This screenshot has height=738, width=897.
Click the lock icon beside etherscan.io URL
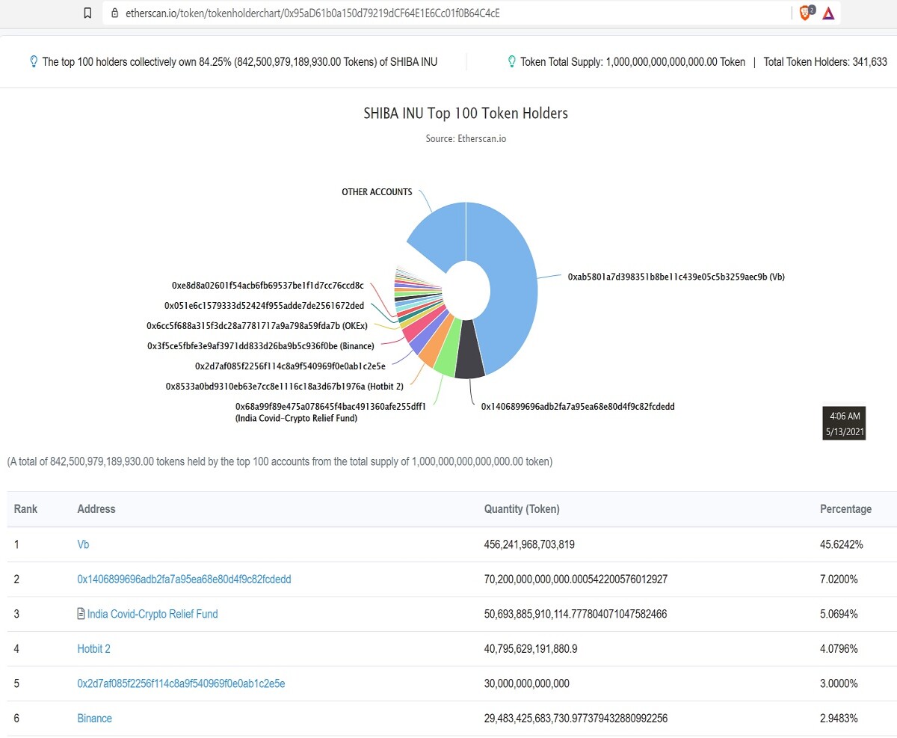(114, 13)
